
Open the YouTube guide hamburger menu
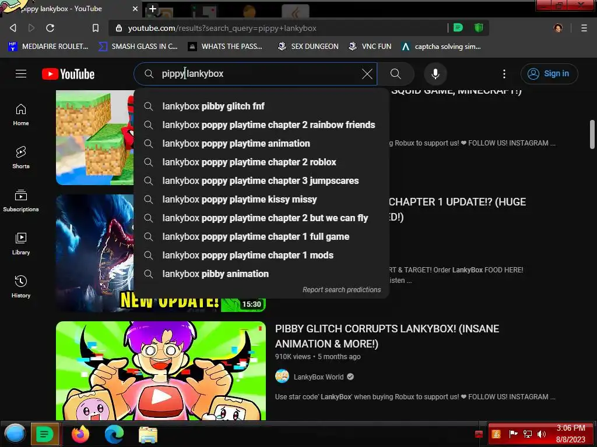coord(21,74)
